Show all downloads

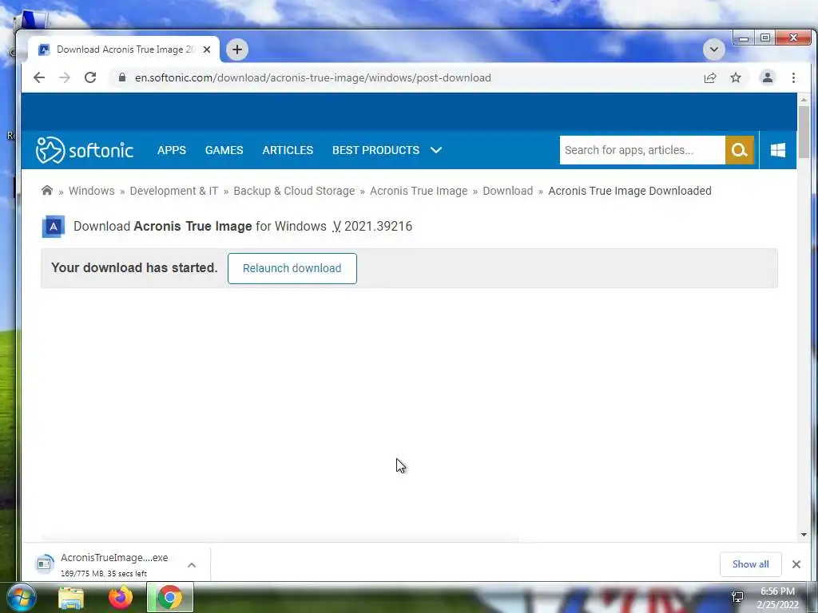coord(750,564)
